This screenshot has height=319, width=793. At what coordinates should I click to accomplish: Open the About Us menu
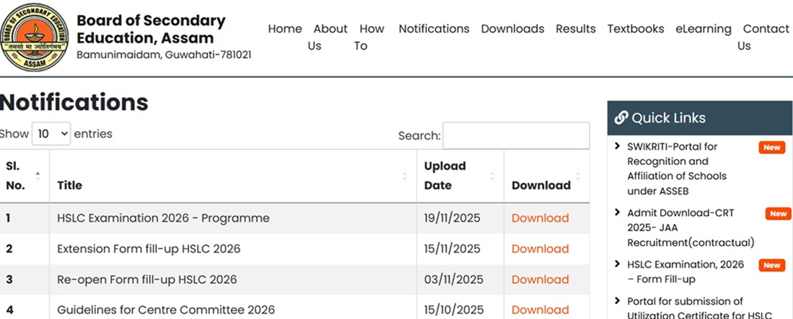329,37
